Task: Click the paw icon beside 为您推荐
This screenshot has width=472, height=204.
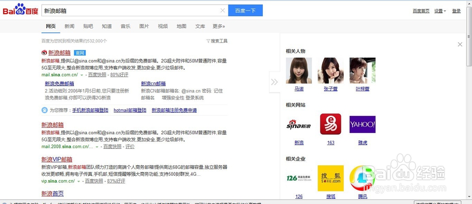Action: pyautogui.click(x=44, y=110)
